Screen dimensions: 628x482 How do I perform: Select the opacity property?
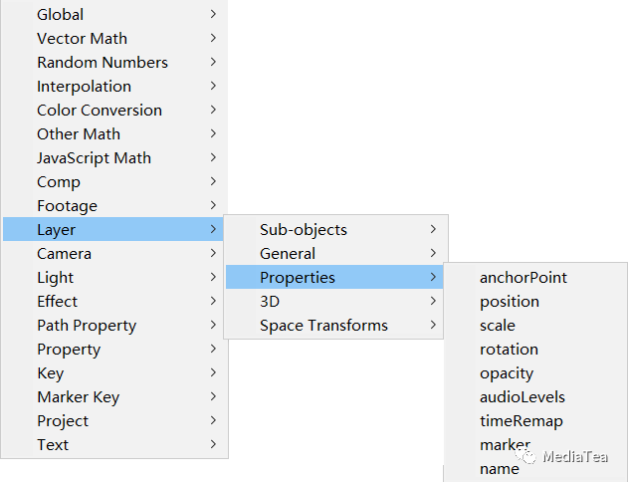tap(506, 373)
